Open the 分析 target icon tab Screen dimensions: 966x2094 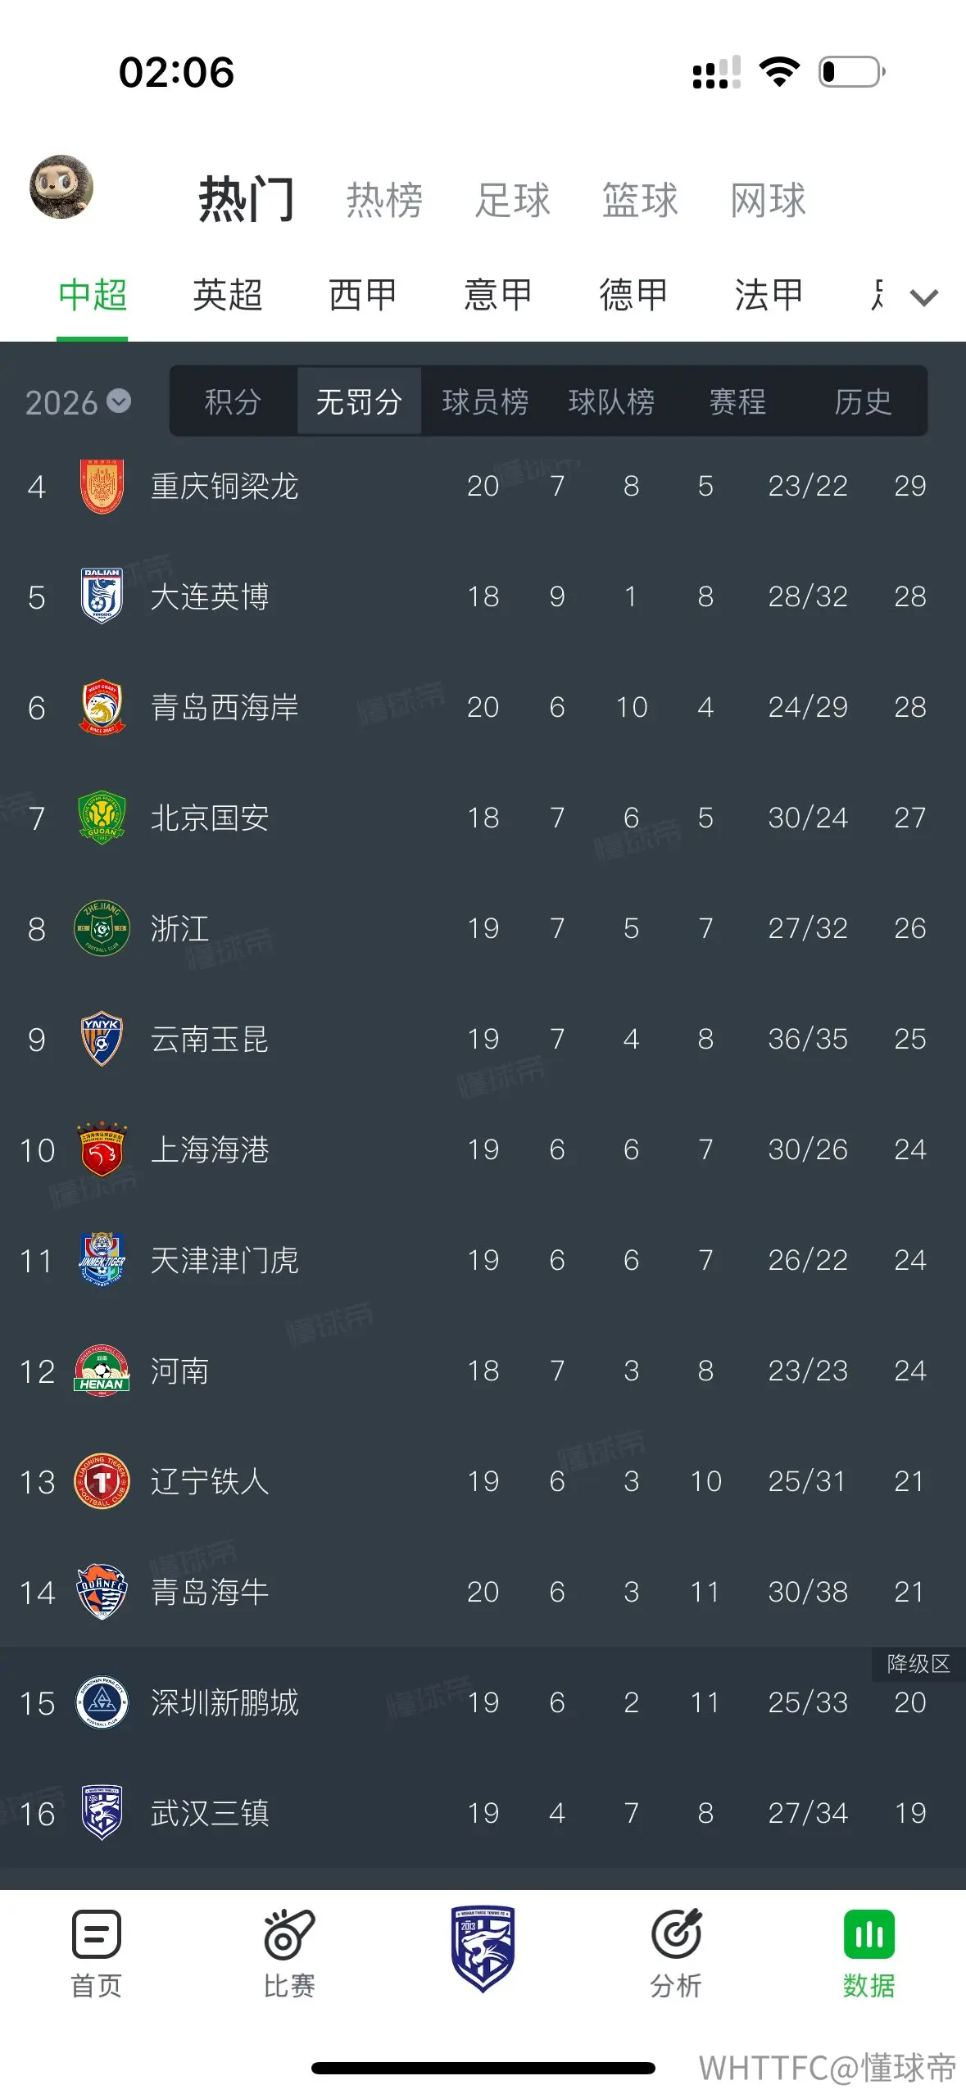click(x=676, y=1935)
